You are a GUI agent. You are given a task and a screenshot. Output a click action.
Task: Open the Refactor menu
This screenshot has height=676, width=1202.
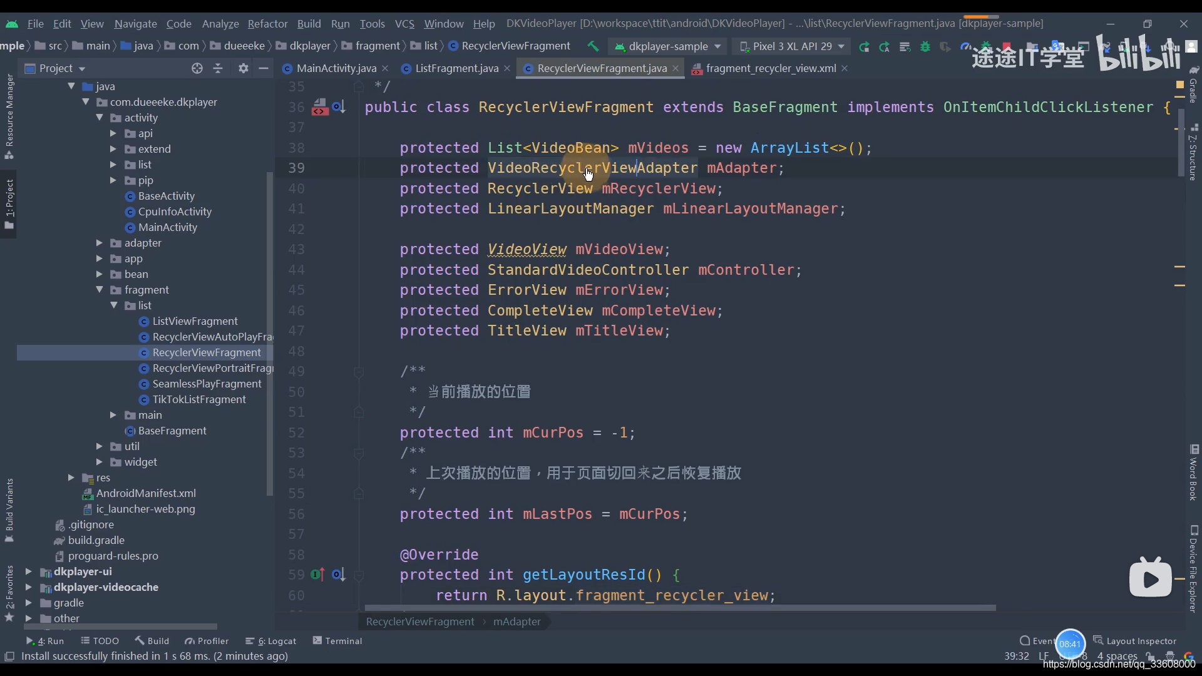(267, 23)
